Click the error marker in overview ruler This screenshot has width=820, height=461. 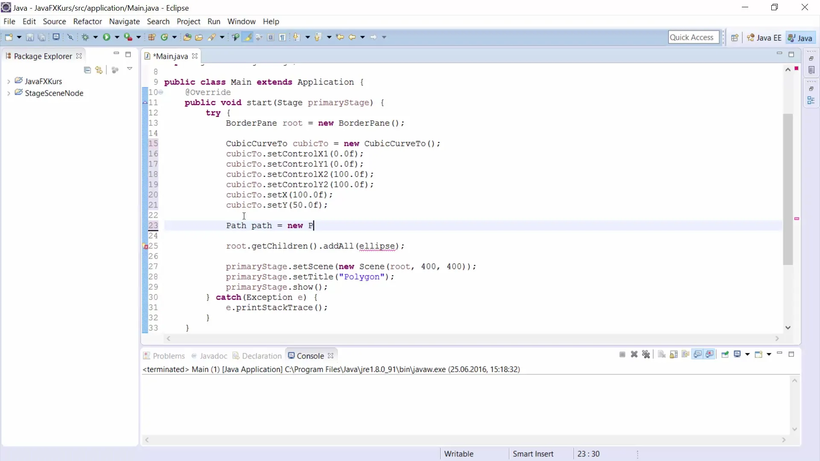point(797,219)
